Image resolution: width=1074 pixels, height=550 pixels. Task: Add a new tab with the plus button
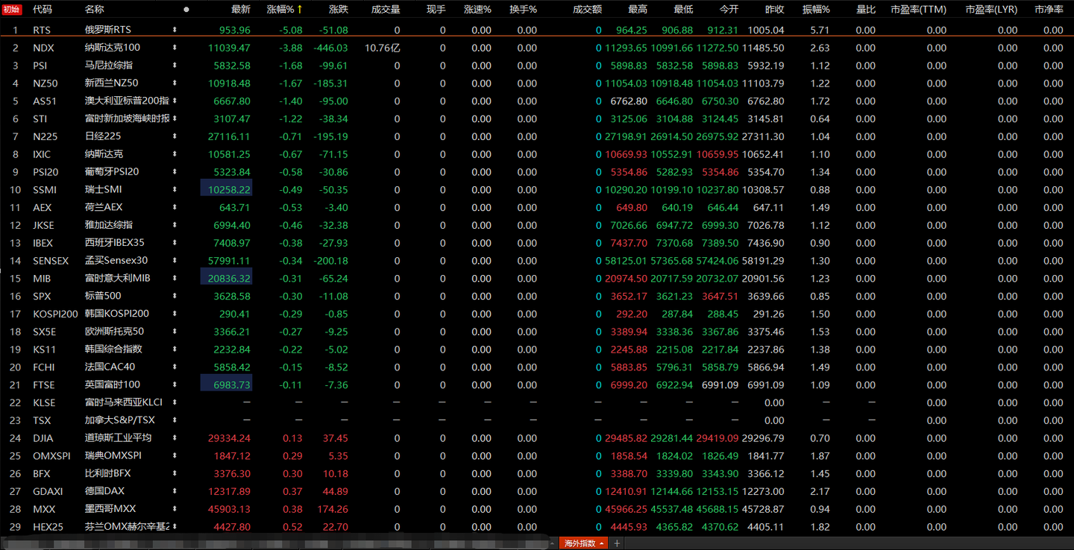(617, 543)
